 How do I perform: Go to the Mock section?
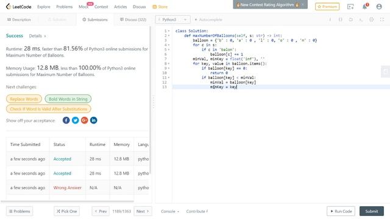[x=83, y=7]
